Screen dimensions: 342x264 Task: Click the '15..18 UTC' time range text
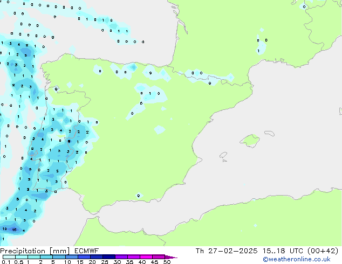(x=283, y=251)
